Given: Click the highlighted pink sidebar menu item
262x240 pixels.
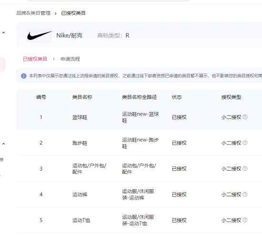Looking at the screenshot, I should click(3, 64).
